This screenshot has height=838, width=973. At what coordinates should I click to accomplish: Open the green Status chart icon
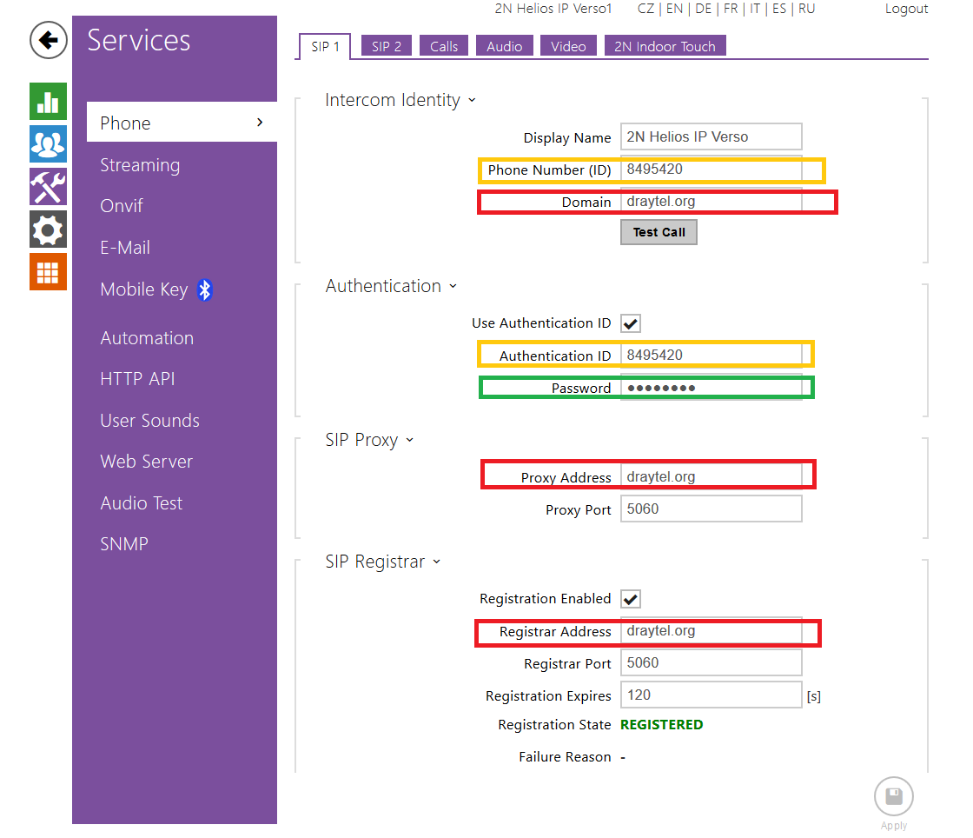48,101
